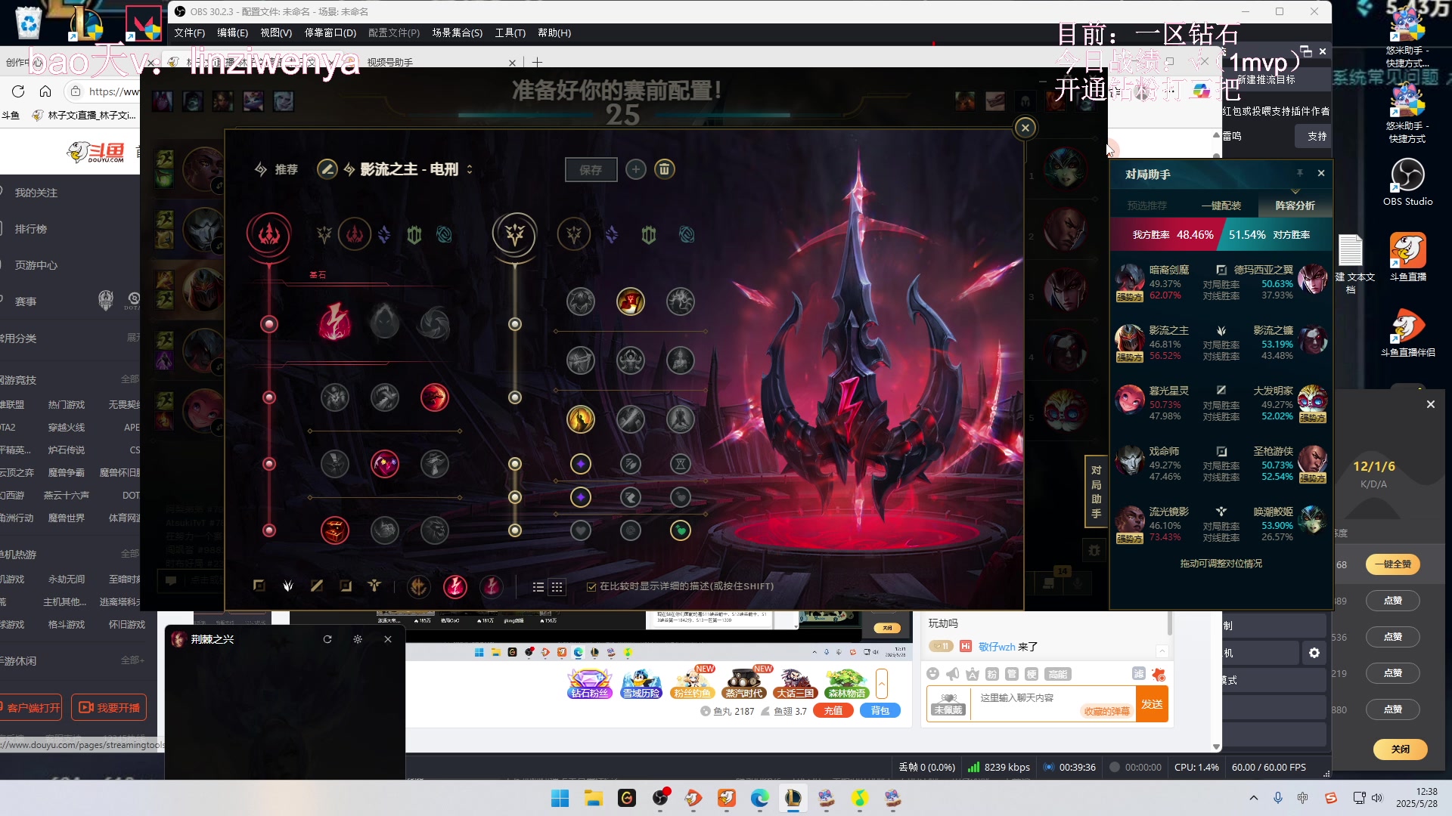The width and height of the screenshot is (1452, 816).
Task: Switch rune view to grid layout icon
Action: tap(557, 587)
